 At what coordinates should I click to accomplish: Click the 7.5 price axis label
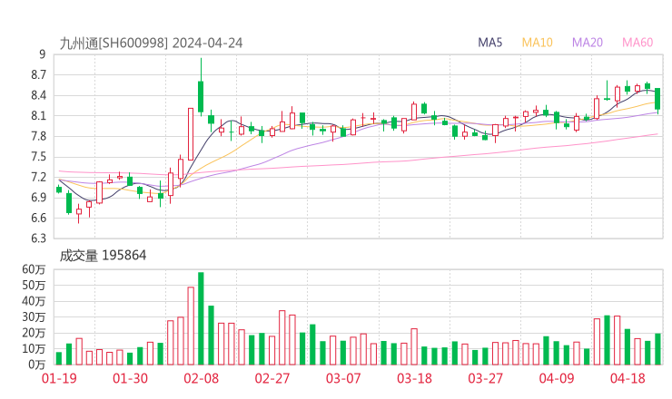pos(38,157)
